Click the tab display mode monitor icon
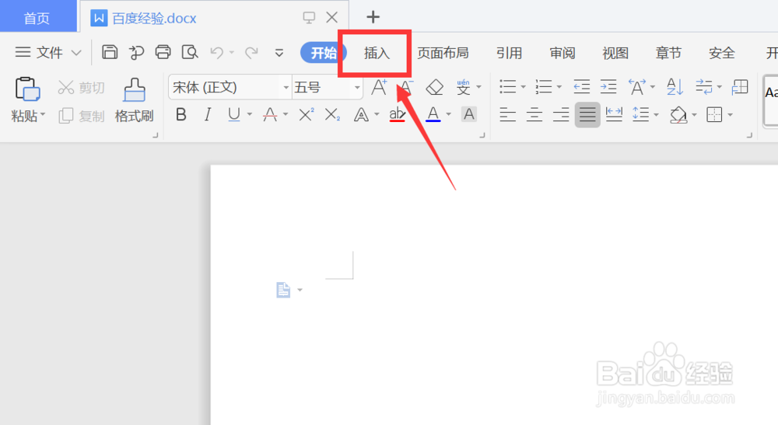Screen dimensions: 778x425 point(309,18)
